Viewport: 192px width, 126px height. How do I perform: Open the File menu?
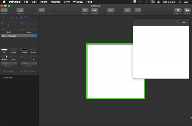coord(26,2)
